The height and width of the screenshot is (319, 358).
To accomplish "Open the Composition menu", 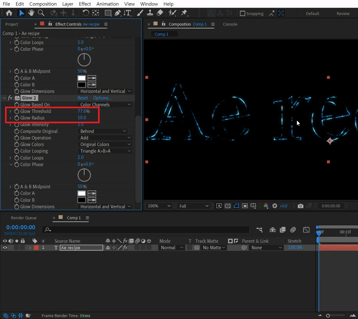I will tap(43, 4).
